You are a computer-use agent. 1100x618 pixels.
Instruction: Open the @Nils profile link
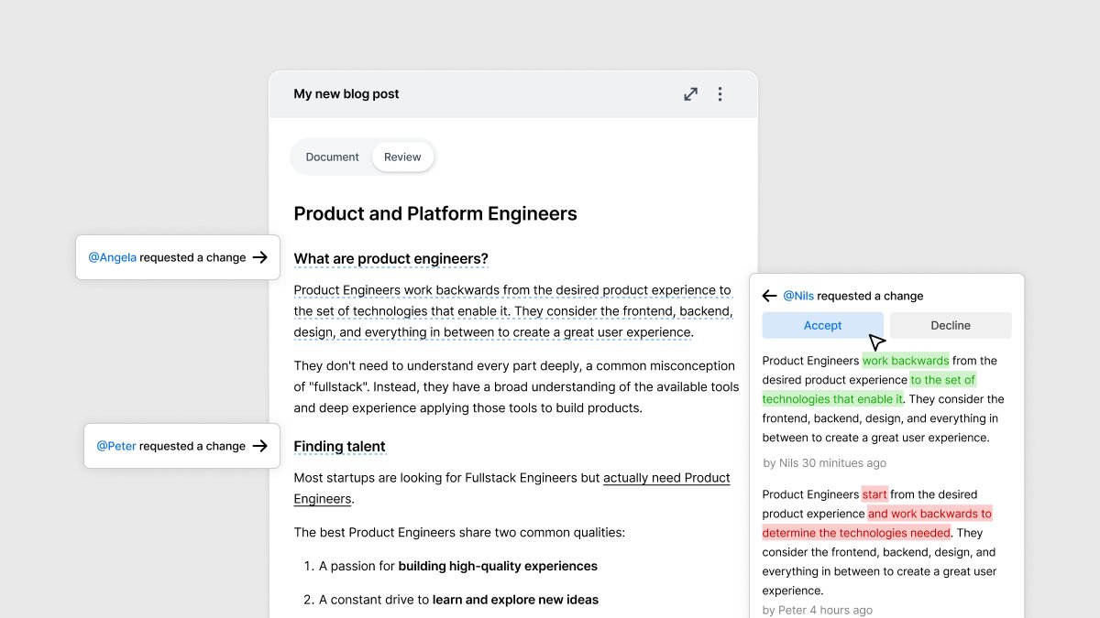tap(798, 295)
